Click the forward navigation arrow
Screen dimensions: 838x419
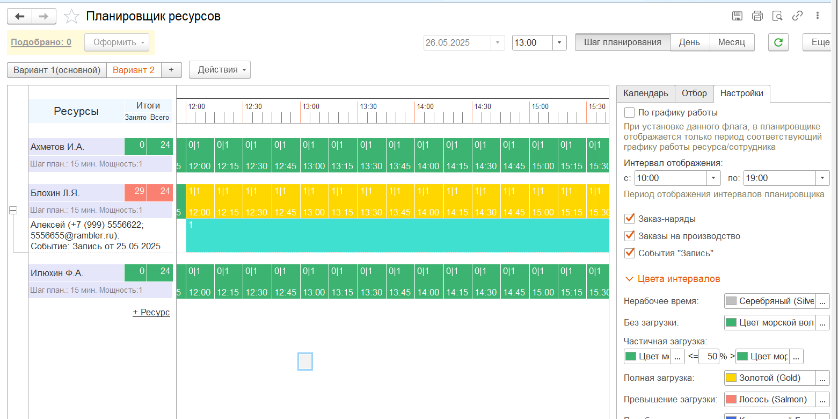click(44, 17)
